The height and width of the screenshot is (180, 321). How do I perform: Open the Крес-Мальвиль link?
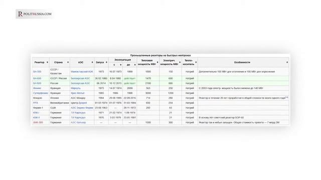[78, 93]
